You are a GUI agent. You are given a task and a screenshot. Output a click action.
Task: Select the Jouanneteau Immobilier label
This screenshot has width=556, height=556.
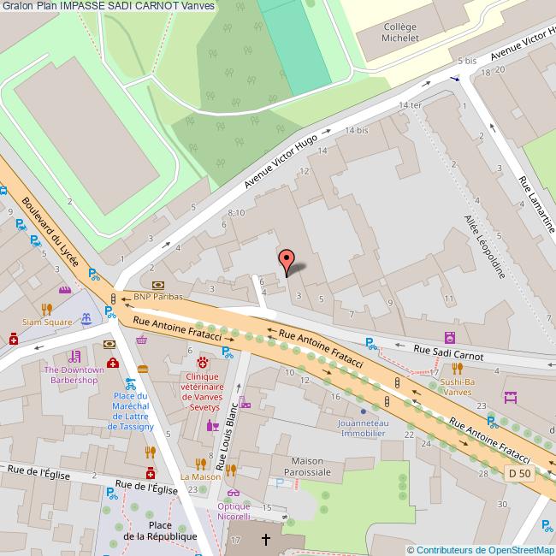pyautogui.click(x=363, y=428)
